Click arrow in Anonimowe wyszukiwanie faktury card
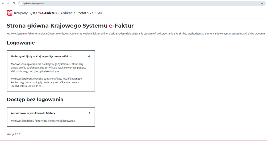The height and width of the screenshot is (141, 267). coord(89,113)
